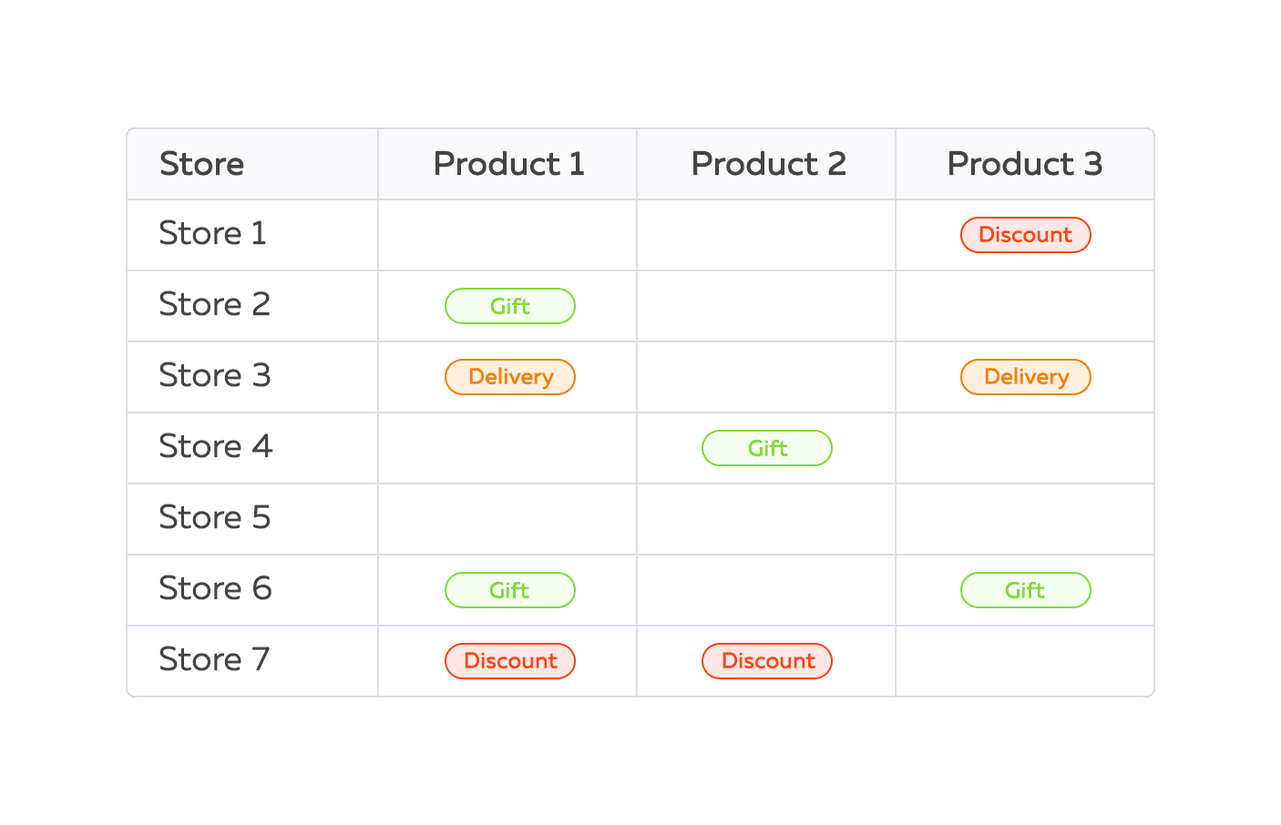Click the Product 1 column header

coord(508,164)
